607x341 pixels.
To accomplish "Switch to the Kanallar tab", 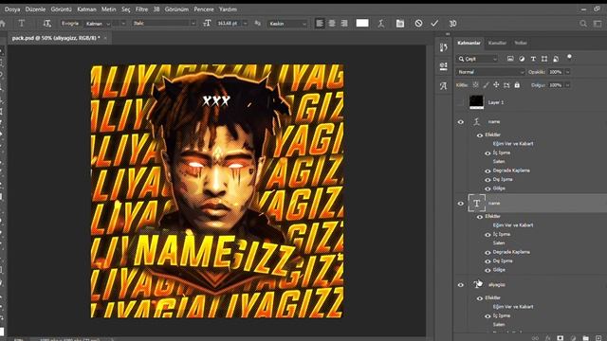I will pos(497,43).
